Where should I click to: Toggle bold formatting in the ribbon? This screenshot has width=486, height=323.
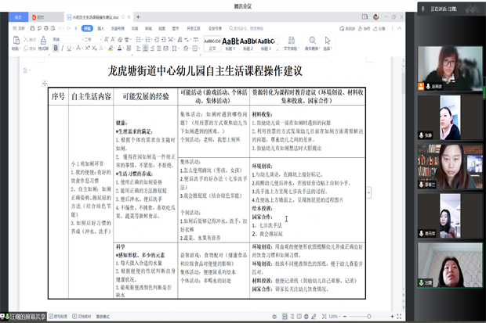56,47
